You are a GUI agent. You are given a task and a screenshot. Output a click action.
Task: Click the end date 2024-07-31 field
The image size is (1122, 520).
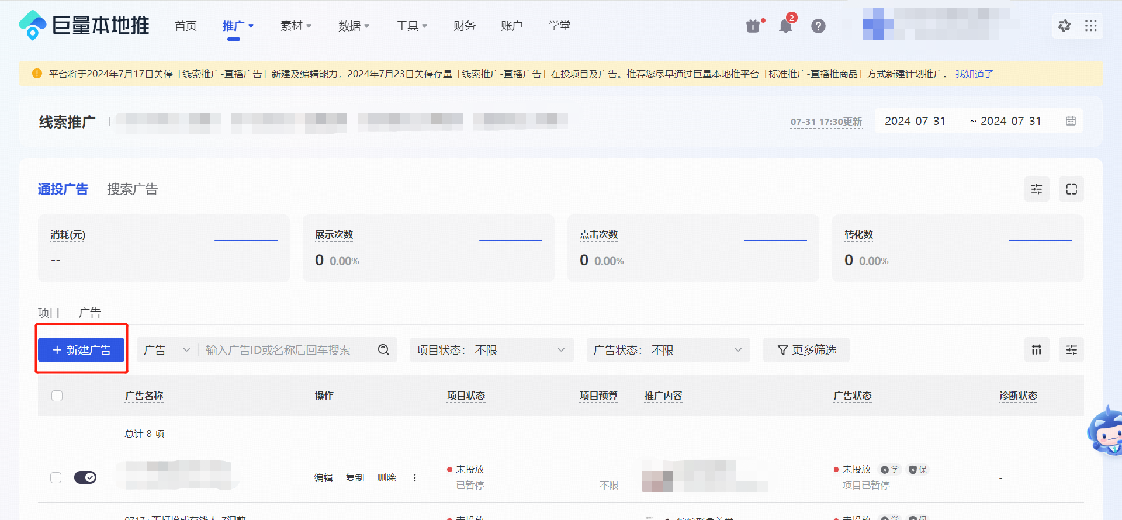(1011, 121)
